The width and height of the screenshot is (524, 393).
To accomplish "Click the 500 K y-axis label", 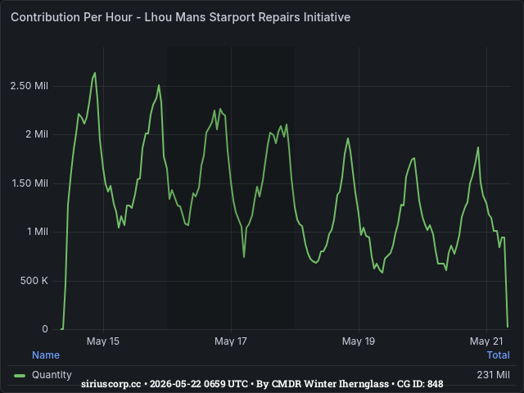I will click(x=34, y=281).
